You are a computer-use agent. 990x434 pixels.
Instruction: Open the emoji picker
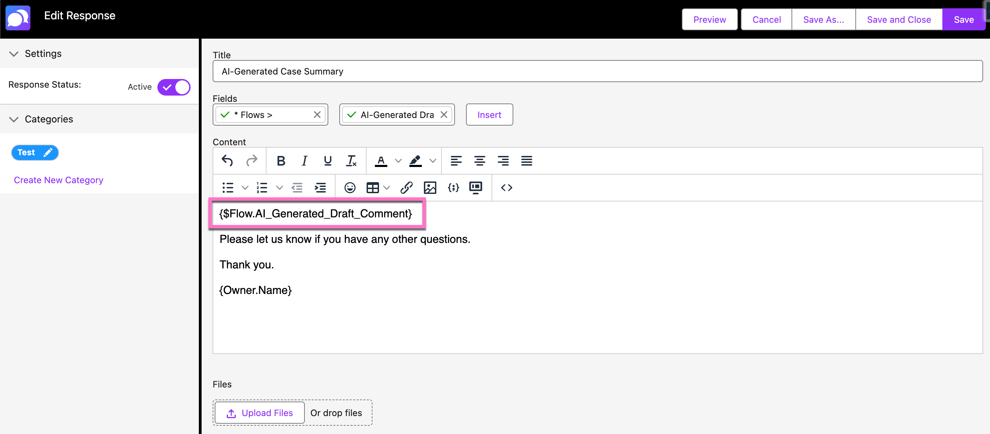tap(350, 187)
